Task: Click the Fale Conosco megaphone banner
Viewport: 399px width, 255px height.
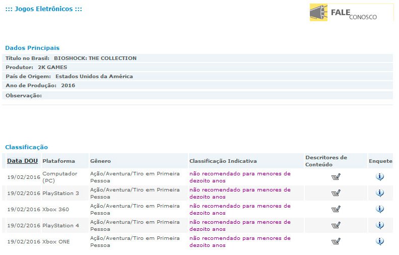Action: coord(352,13)
